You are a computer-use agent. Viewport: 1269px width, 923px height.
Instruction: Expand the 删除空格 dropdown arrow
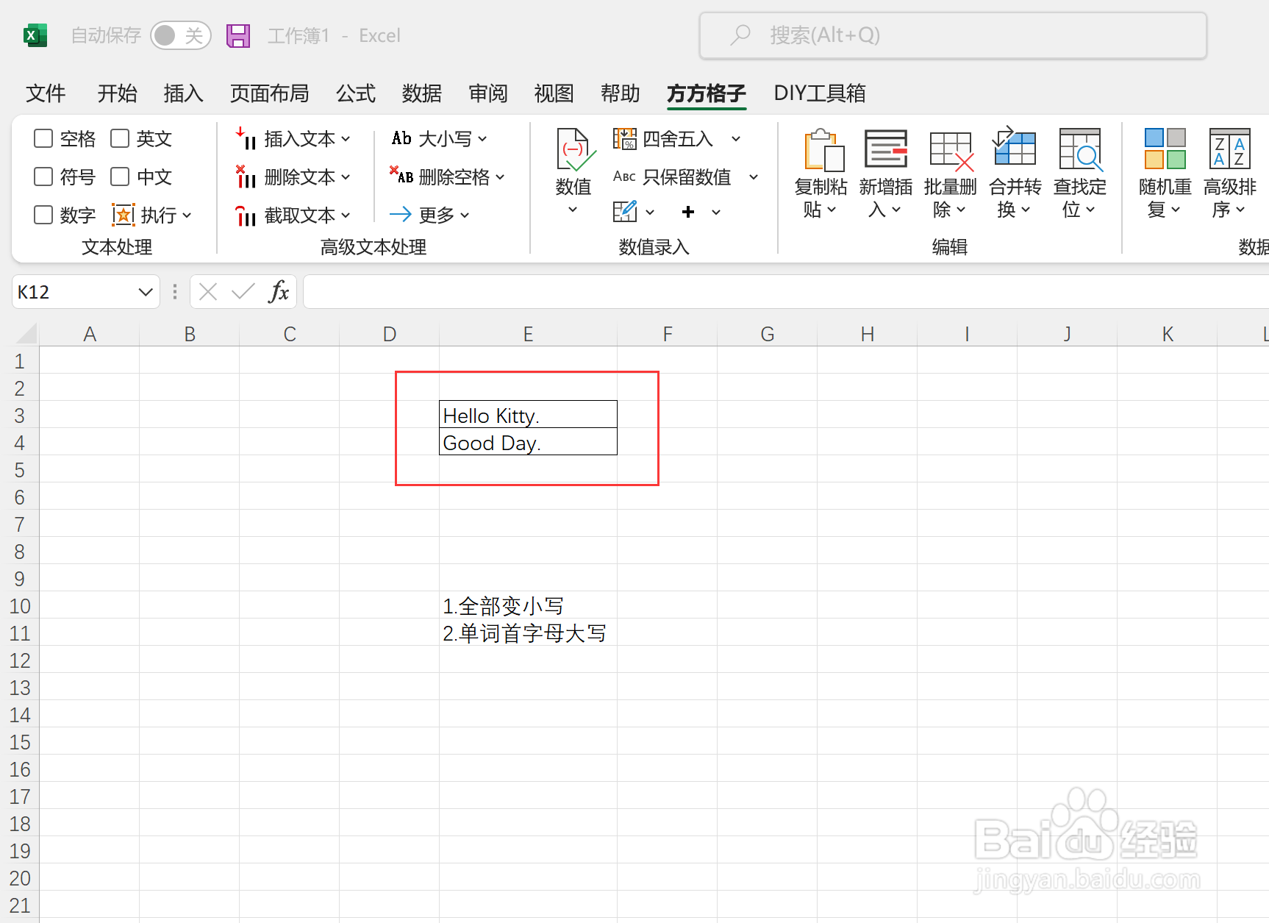[500, 177]
